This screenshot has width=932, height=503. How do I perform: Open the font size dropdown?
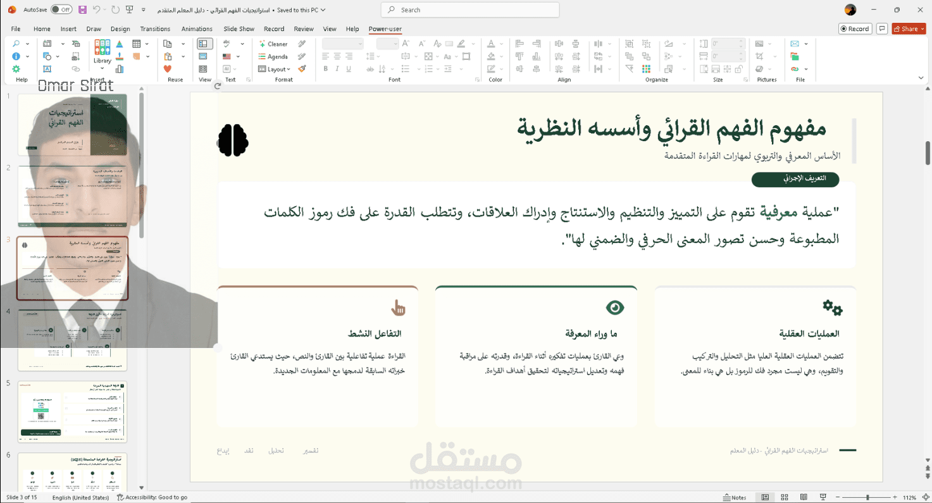pyautogui.click(x=394, y=44)
